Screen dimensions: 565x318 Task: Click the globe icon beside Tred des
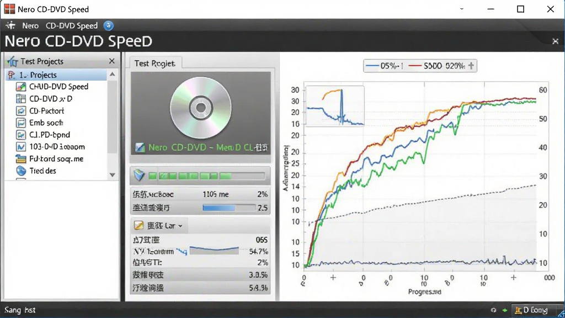pos(21,171)
